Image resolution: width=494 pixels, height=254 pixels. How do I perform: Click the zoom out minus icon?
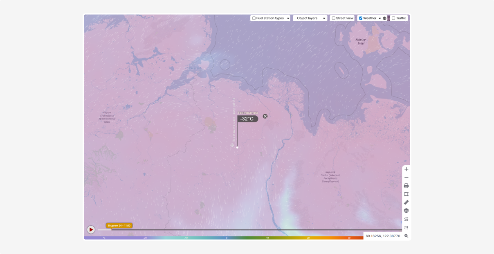pos(406,178)
